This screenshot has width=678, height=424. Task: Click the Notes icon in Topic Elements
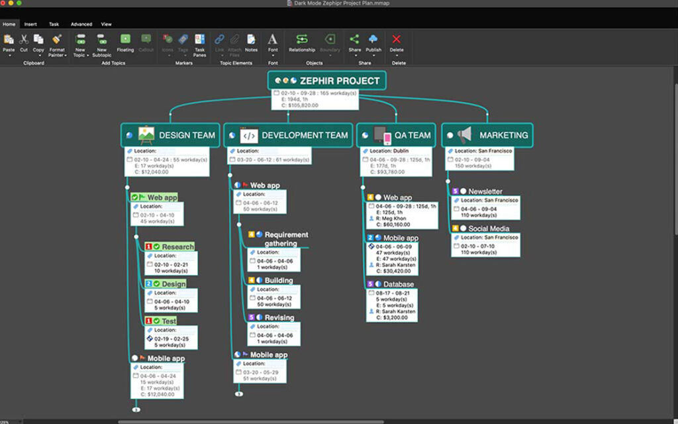pyautogui.click(x=251, y=40)
